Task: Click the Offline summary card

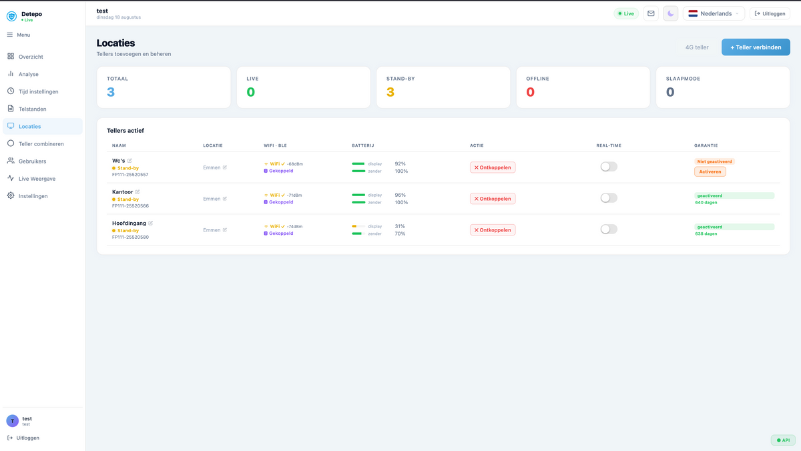Action: click(x=583, y=87)
